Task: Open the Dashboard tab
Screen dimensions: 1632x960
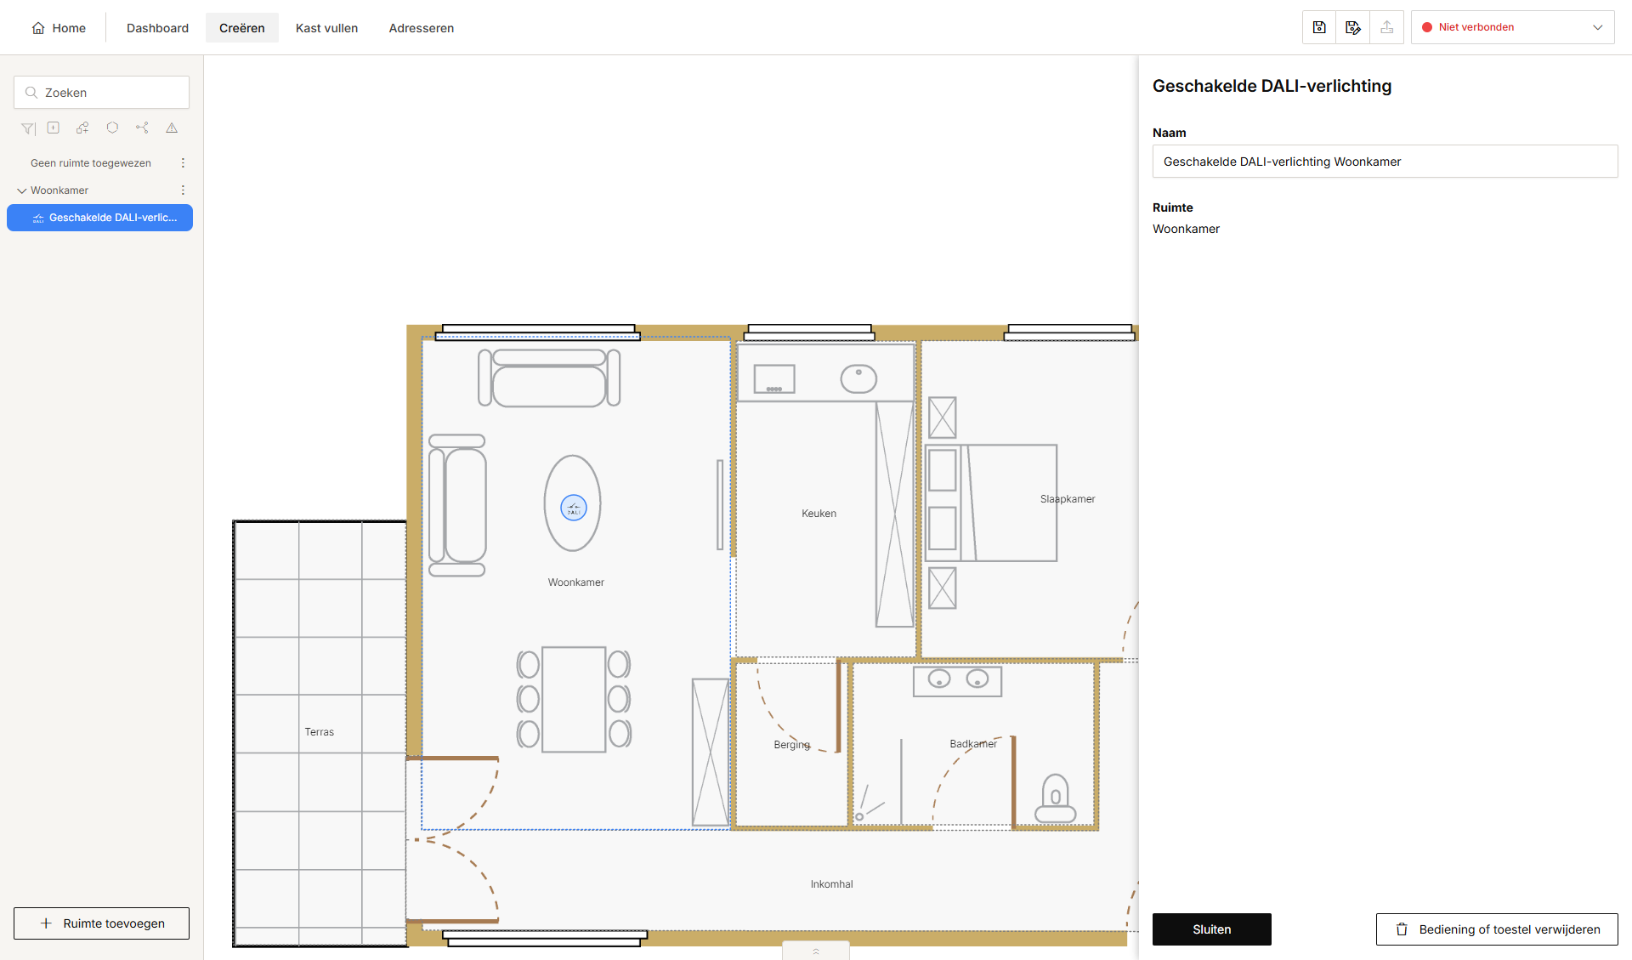Action: click(x=157, y=28)
